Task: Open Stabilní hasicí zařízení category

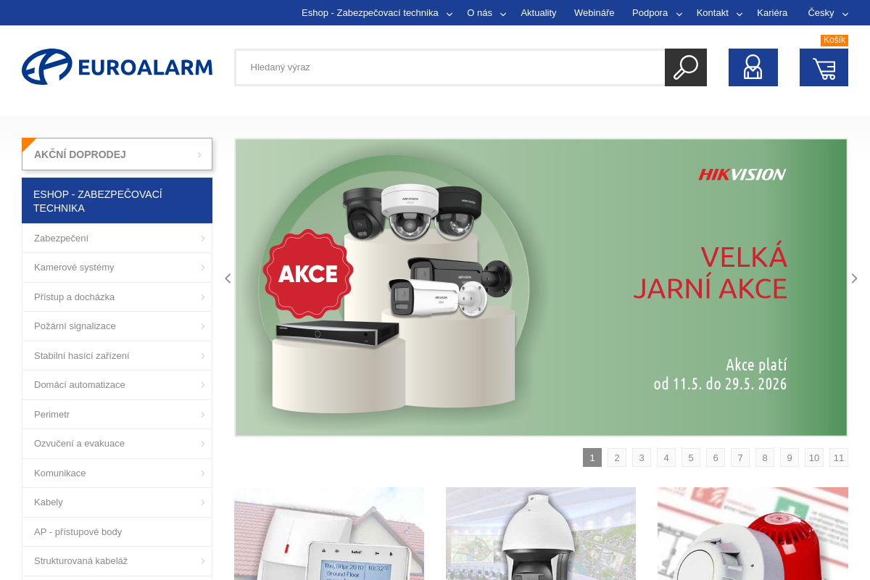Action: tap(117, 356)
